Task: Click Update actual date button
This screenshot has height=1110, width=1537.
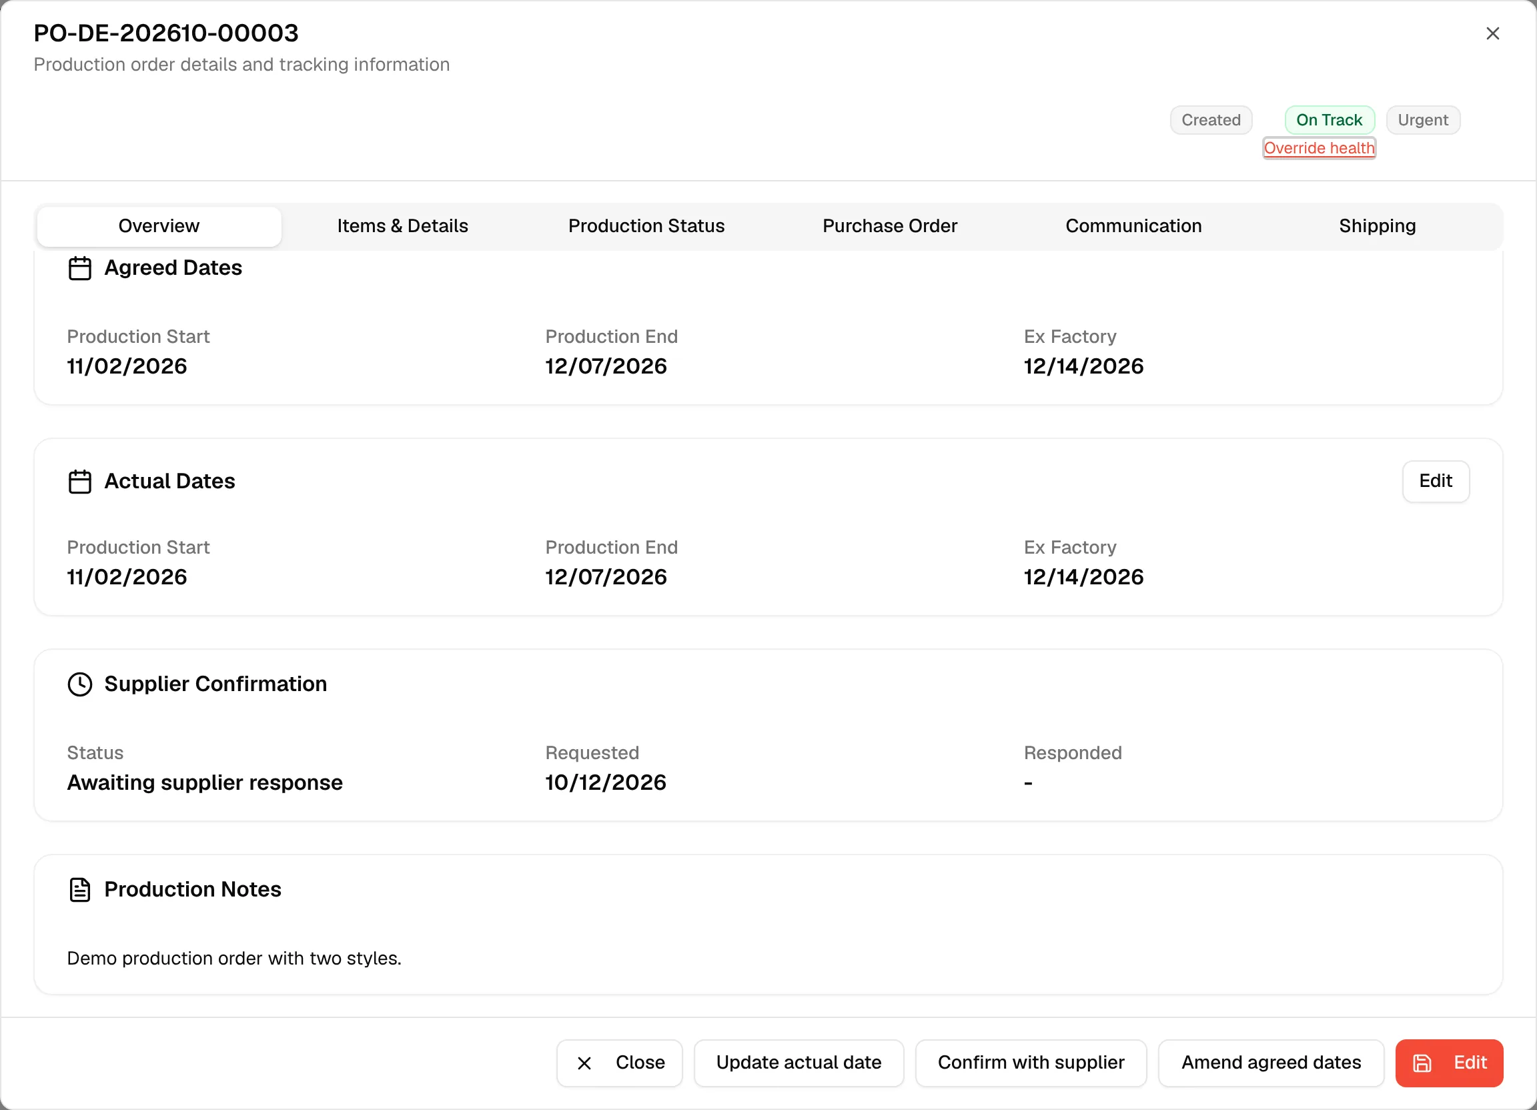Action: (x=799, y=1063)
